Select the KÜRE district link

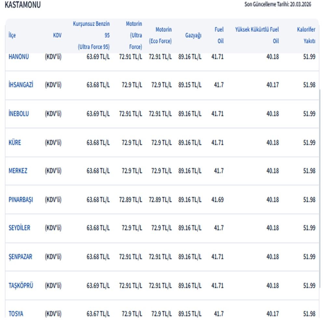15,142
